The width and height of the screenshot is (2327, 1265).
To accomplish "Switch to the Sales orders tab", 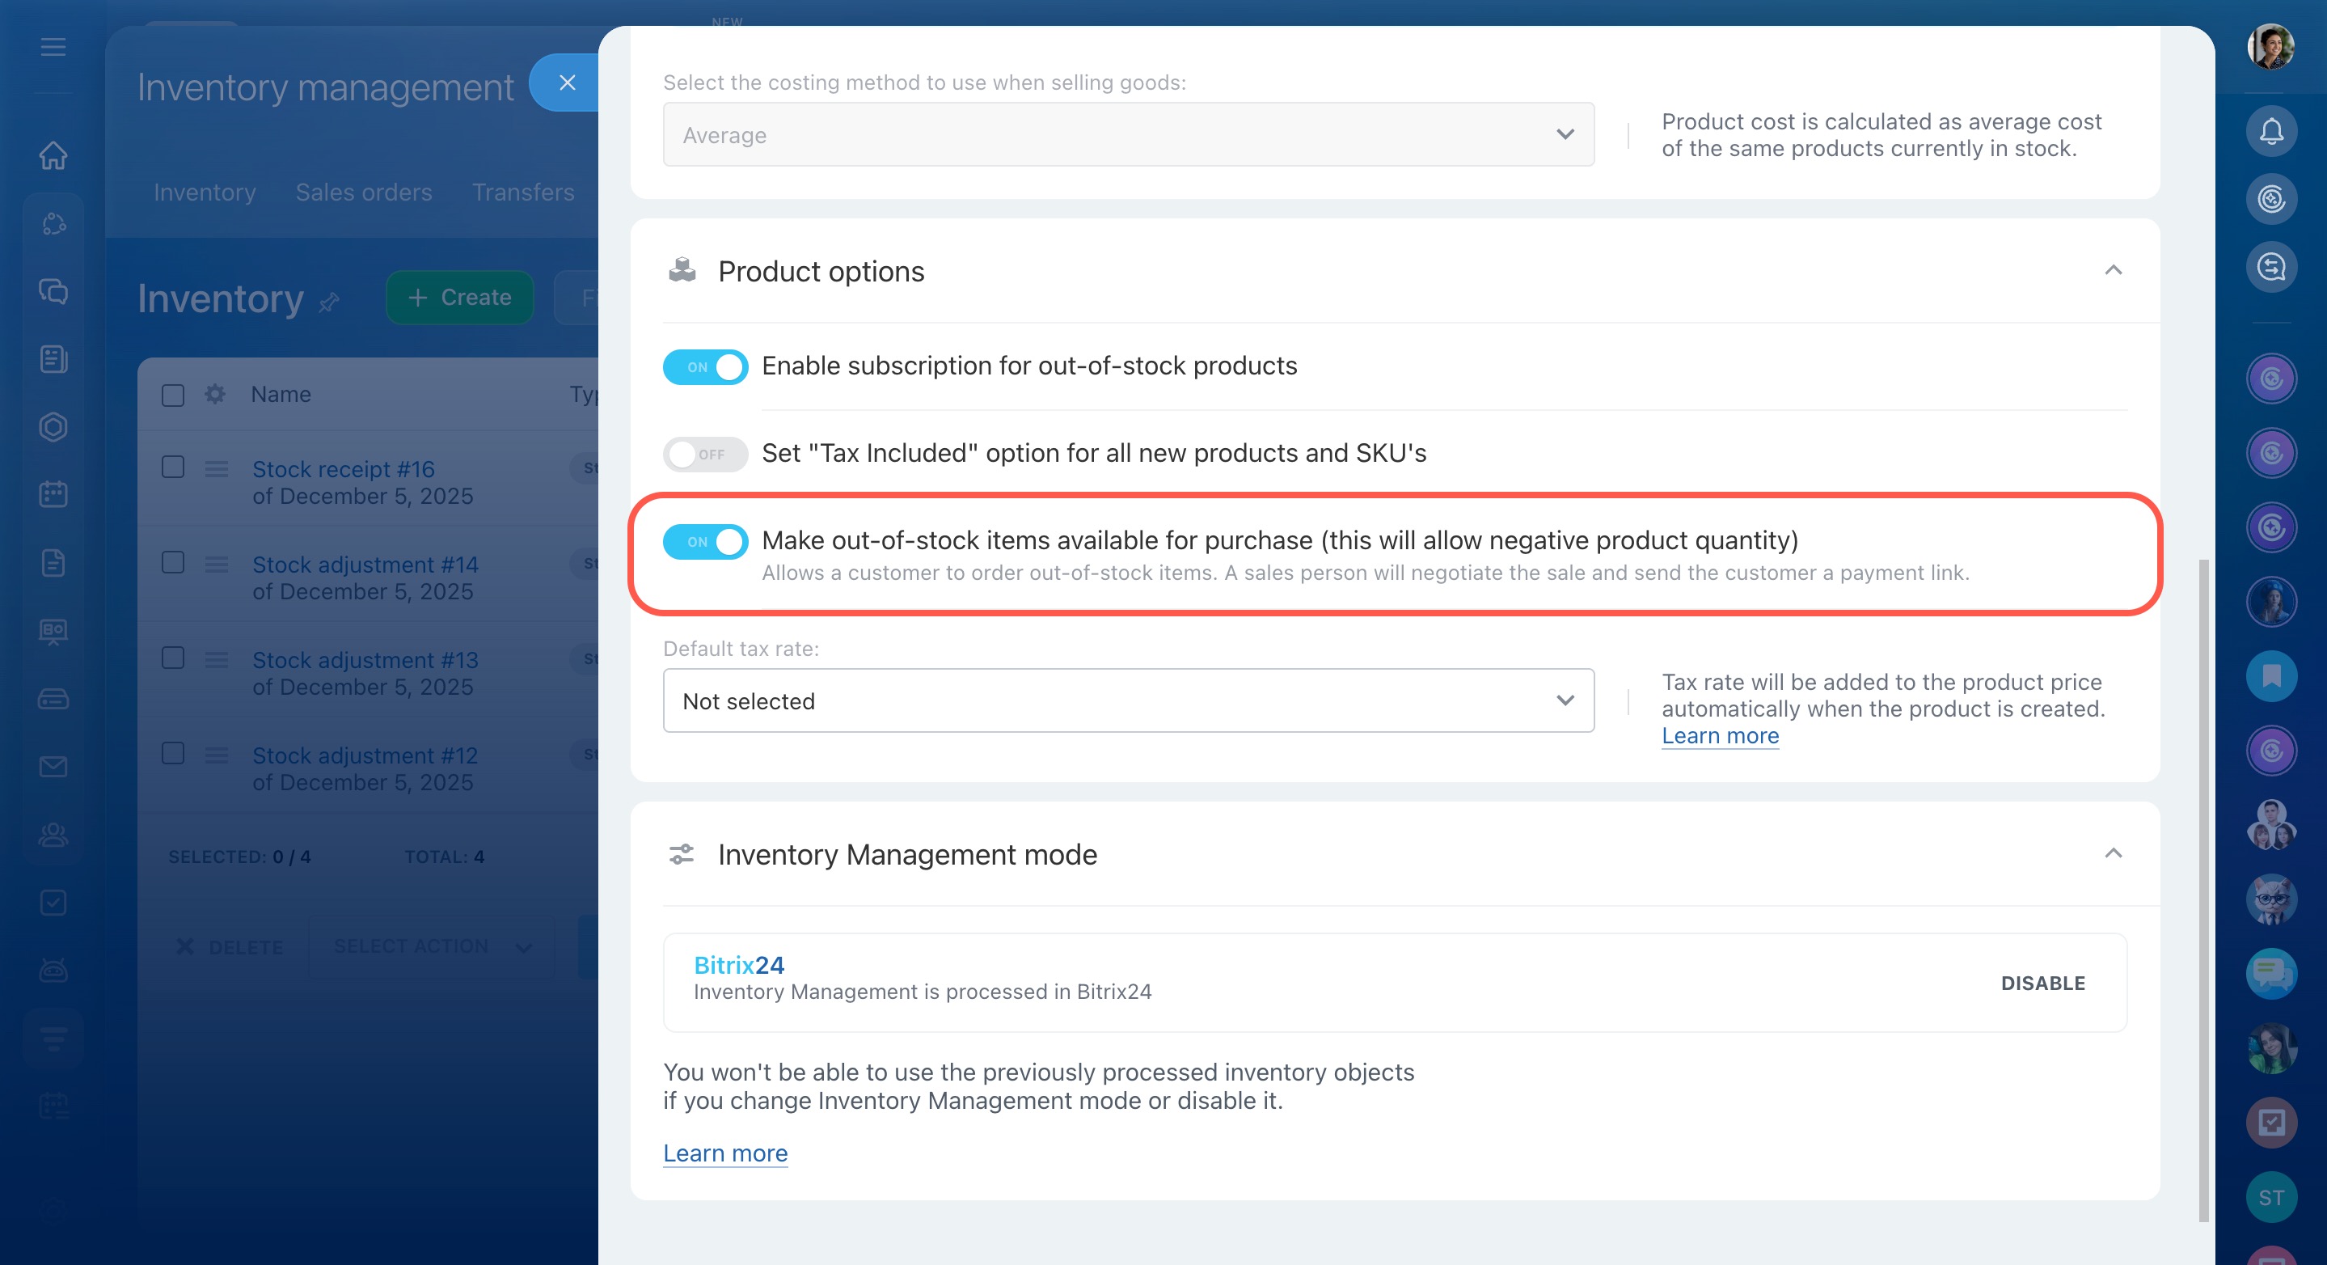I will tap(363, 192).
